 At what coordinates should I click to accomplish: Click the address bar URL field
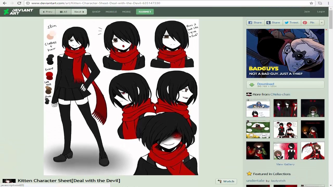pyautogui.click(x=166, y=3)
